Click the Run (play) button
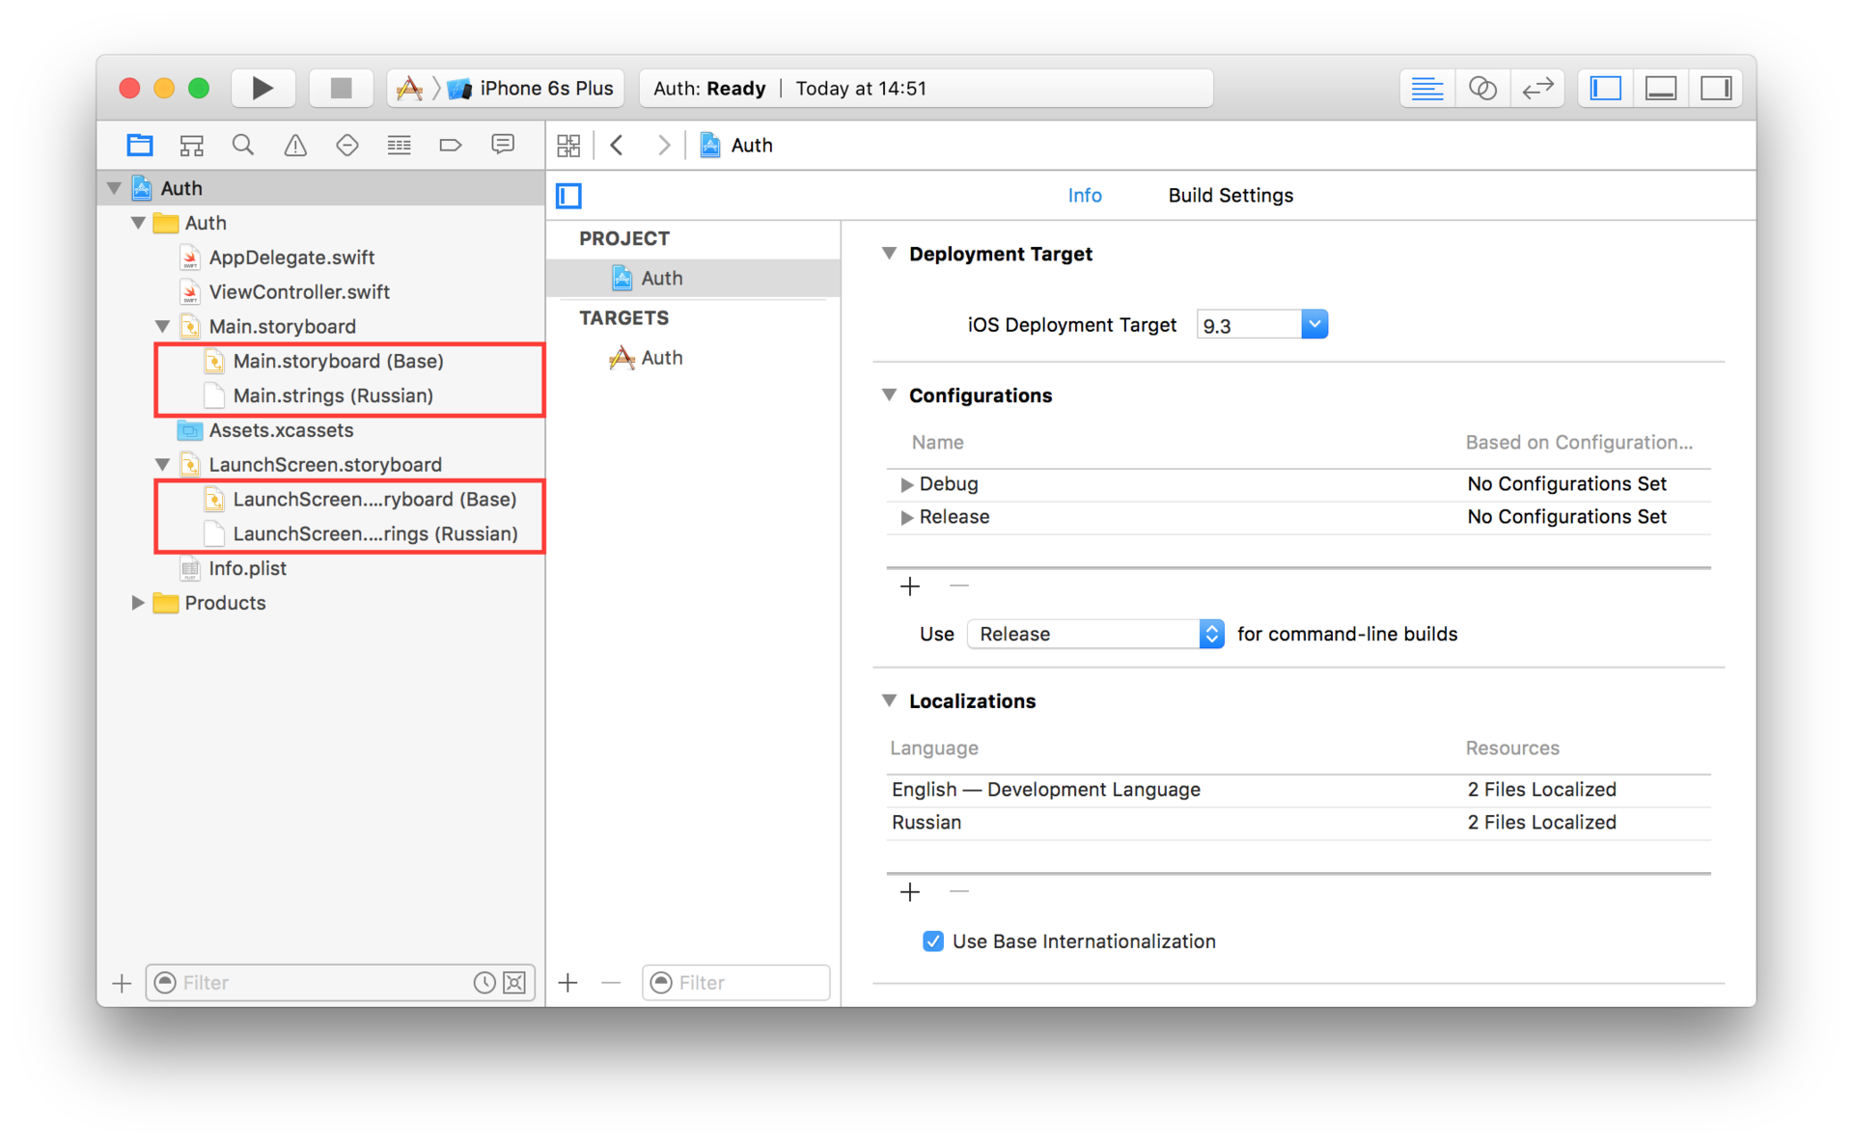1853x1145 pixels. 263,88
